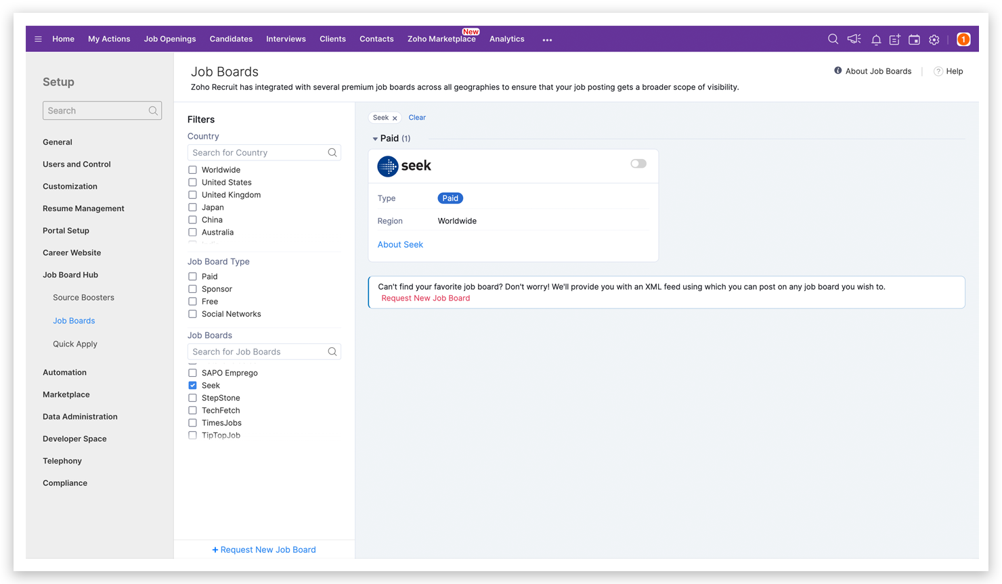Viewport: 1002px width, 584px height.
Task: Open the About Seek link
Action: (x=400, y=245)
